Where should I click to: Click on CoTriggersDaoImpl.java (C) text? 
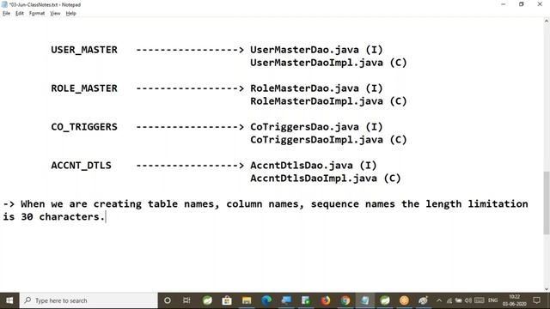pos(328,140)
